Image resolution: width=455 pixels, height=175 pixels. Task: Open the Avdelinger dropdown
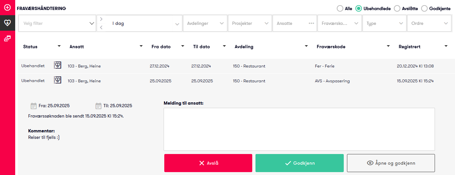pos(205,23)
